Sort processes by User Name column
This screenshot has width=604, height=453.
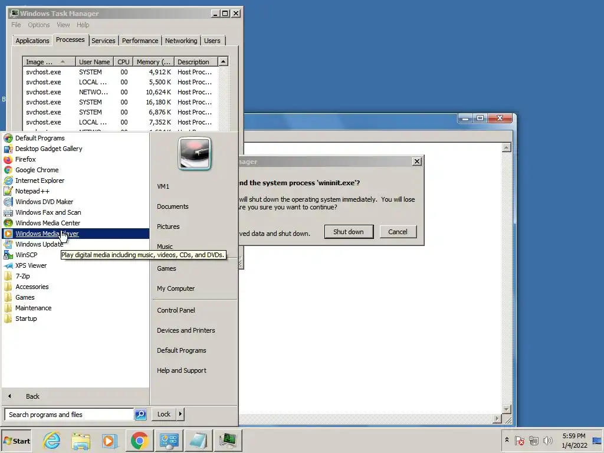94,61
